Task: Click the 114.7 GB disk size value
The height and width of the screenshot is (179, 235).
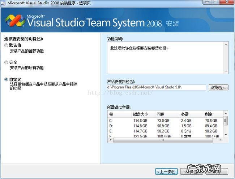Action: tap(140, 131)
